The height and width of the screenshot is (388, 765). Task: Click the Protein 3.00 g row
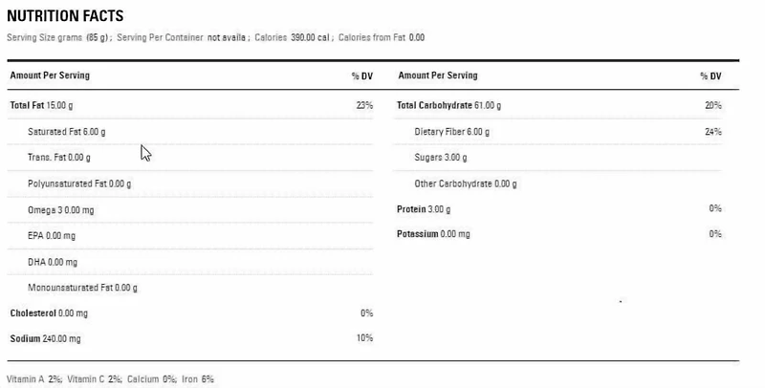[423, 208]
